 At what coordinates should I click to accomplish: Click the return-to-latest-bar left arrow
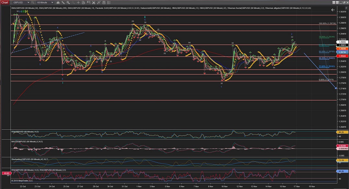(333, 10)
